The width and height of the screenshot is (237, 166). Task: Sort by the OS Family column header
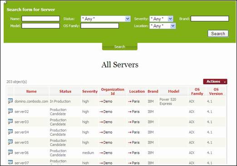pyautogui.click(x=197, y=92)
